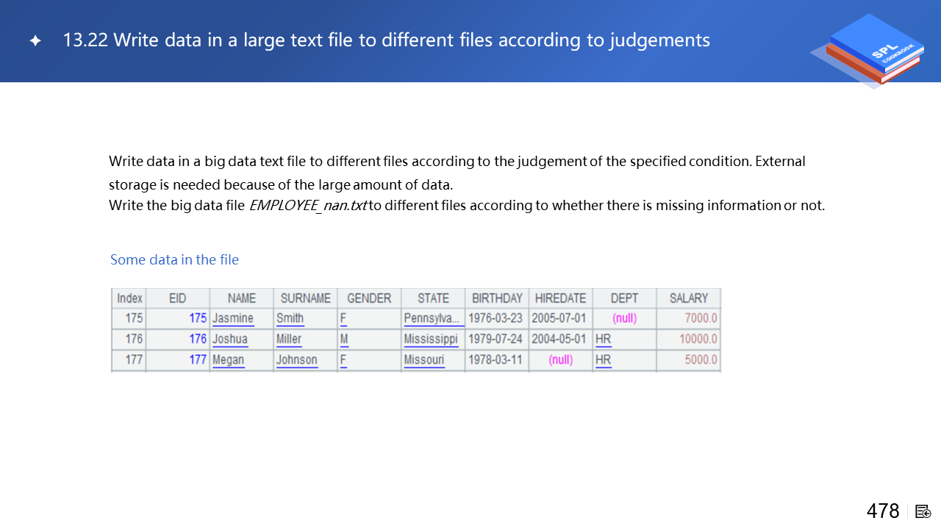Image resolution: width=941 pixels, height=529 pixels.
Task: Click the row index 177 cell
Action: coord(134,360)
